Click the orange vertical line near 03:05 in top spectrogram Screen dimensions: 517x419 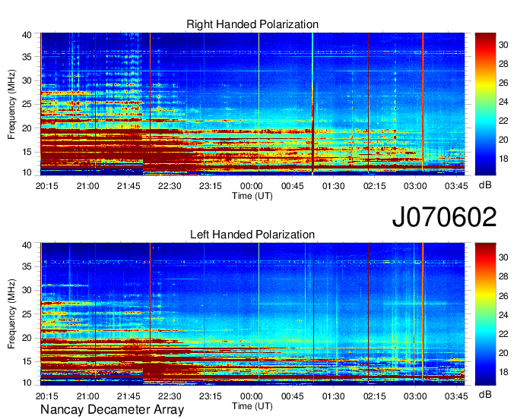(423, 102)
